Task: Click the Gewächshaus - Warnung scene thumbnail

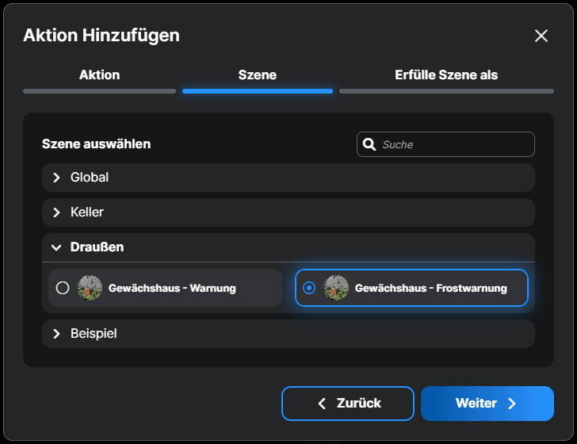Action: pyautogui.click(x=90, y=288)
